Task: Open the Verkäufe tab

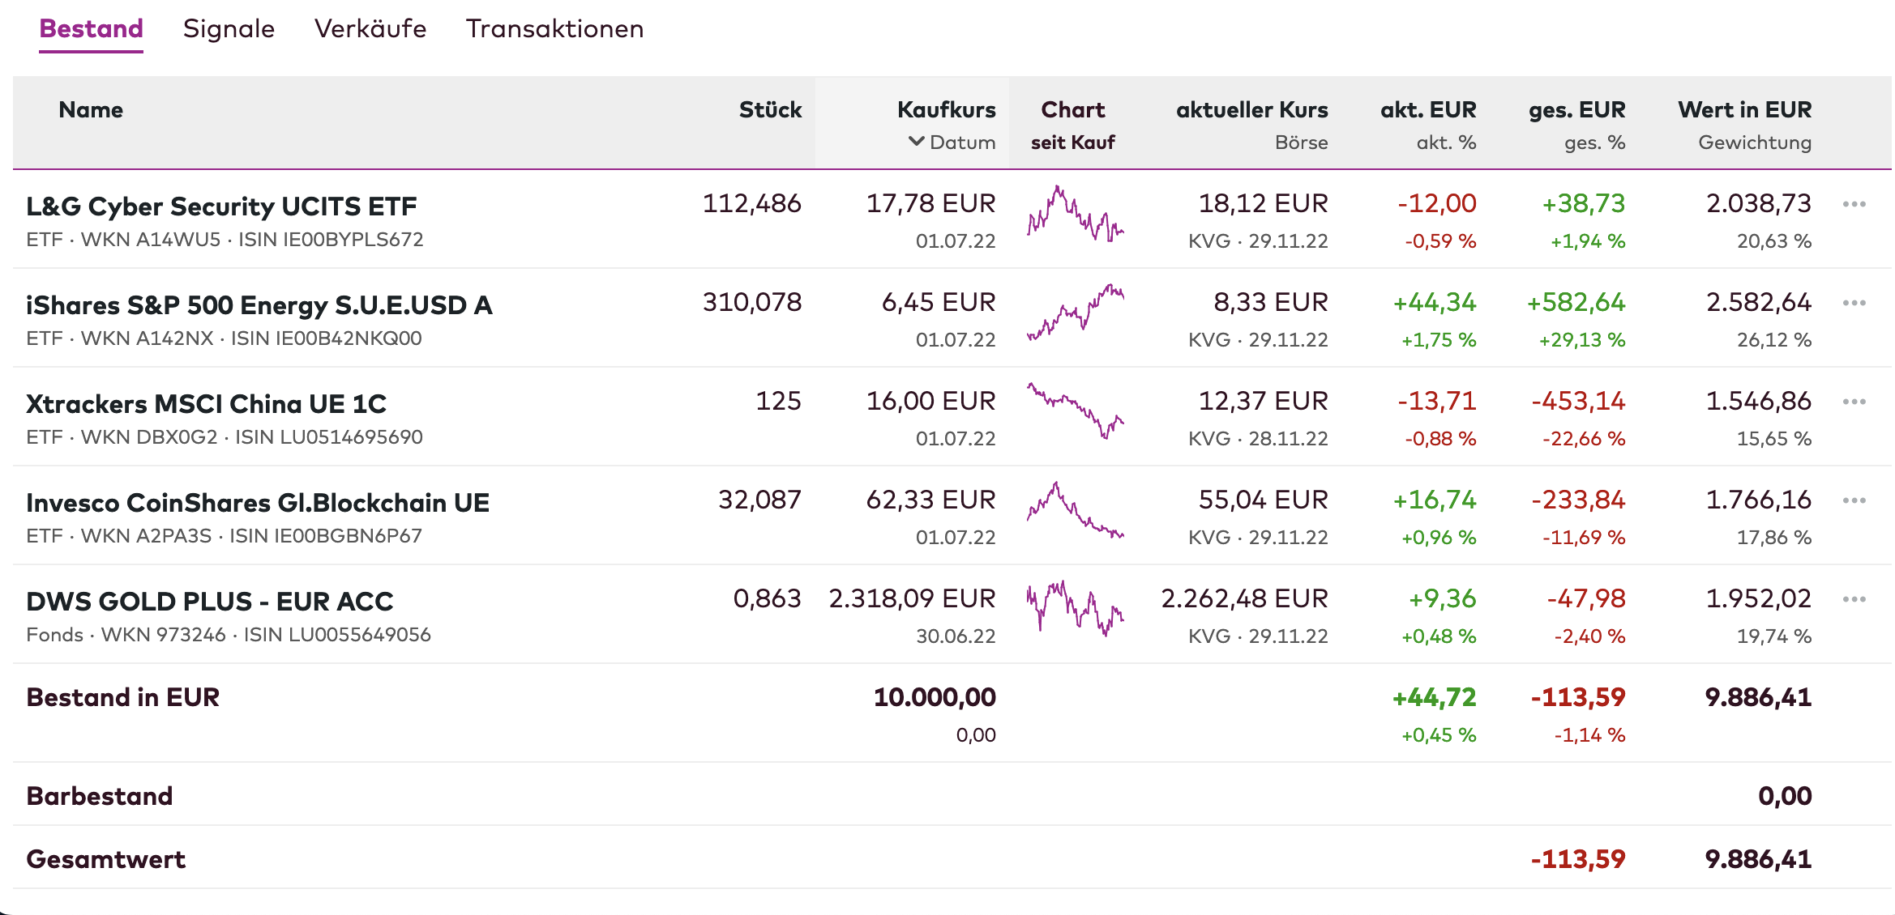Action: [x=370, y=29]
